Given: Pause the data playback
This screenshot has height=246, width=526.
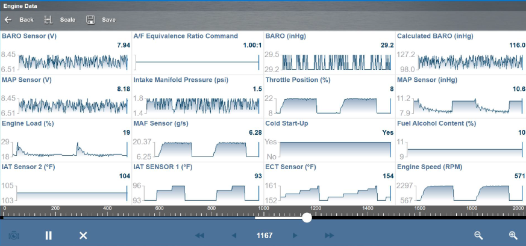Looking at the screenshot, I should tap(49, 236).
